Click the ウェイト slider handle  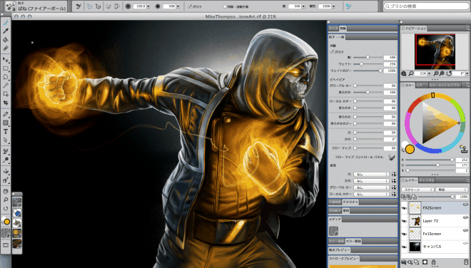[361, 64]
